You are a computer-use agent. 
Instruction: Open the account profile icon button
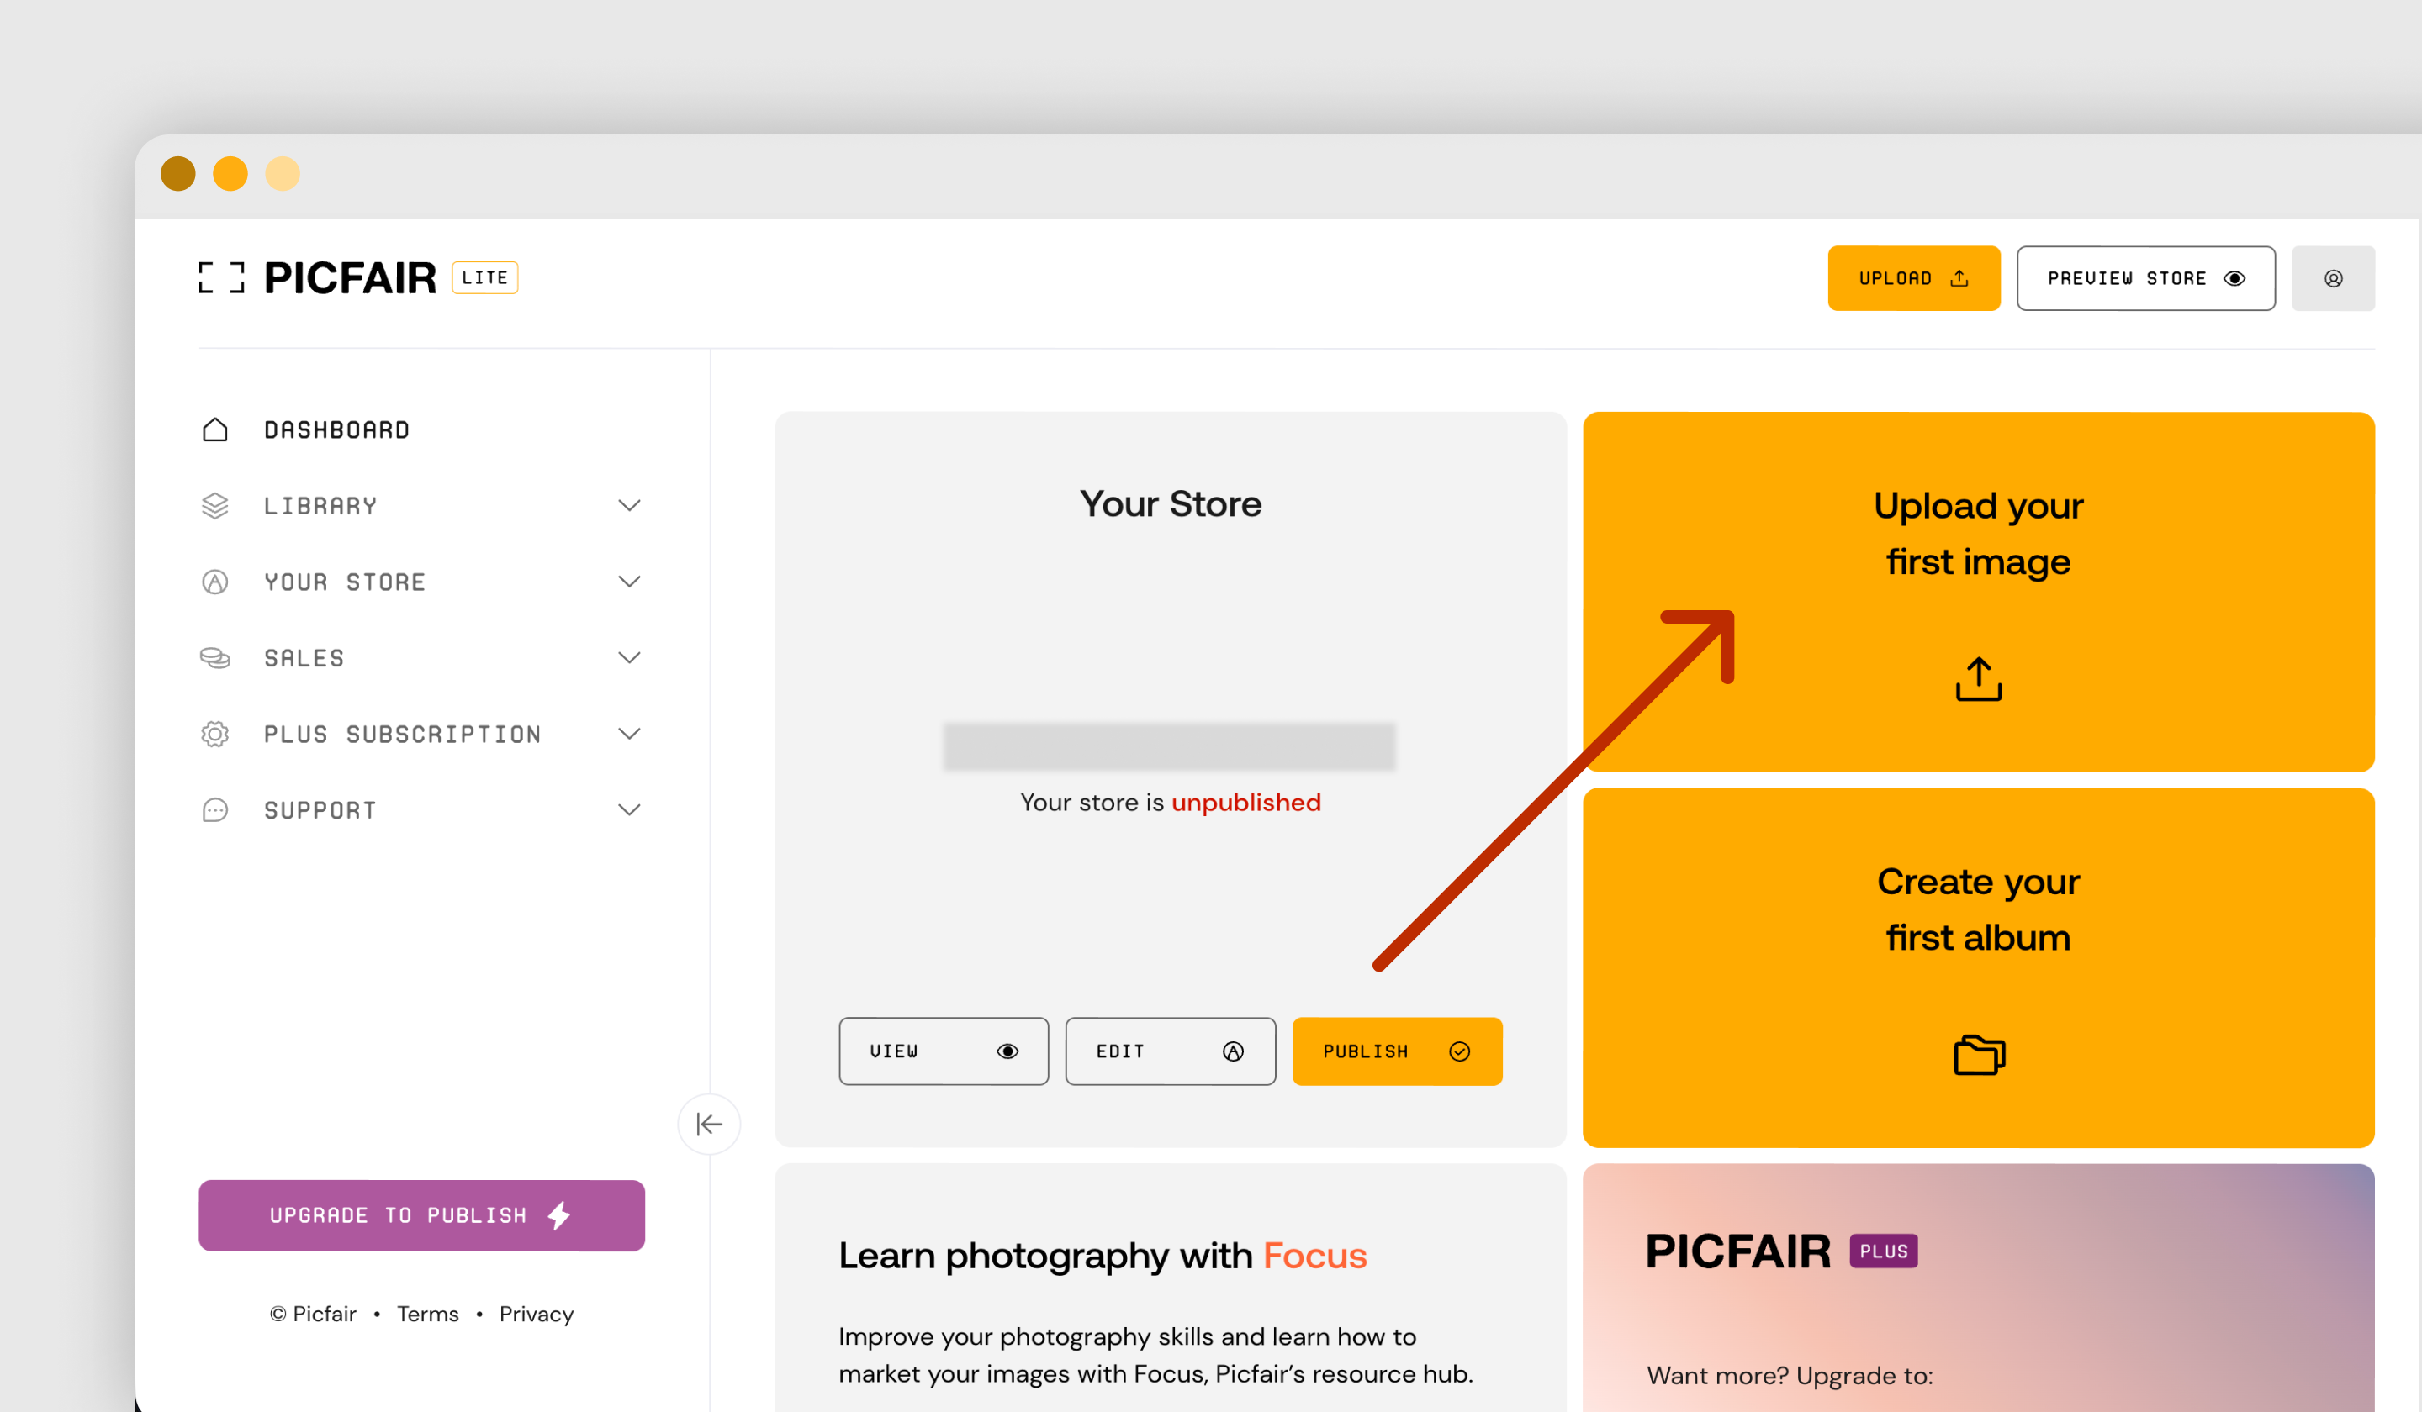pos(2333,278)
